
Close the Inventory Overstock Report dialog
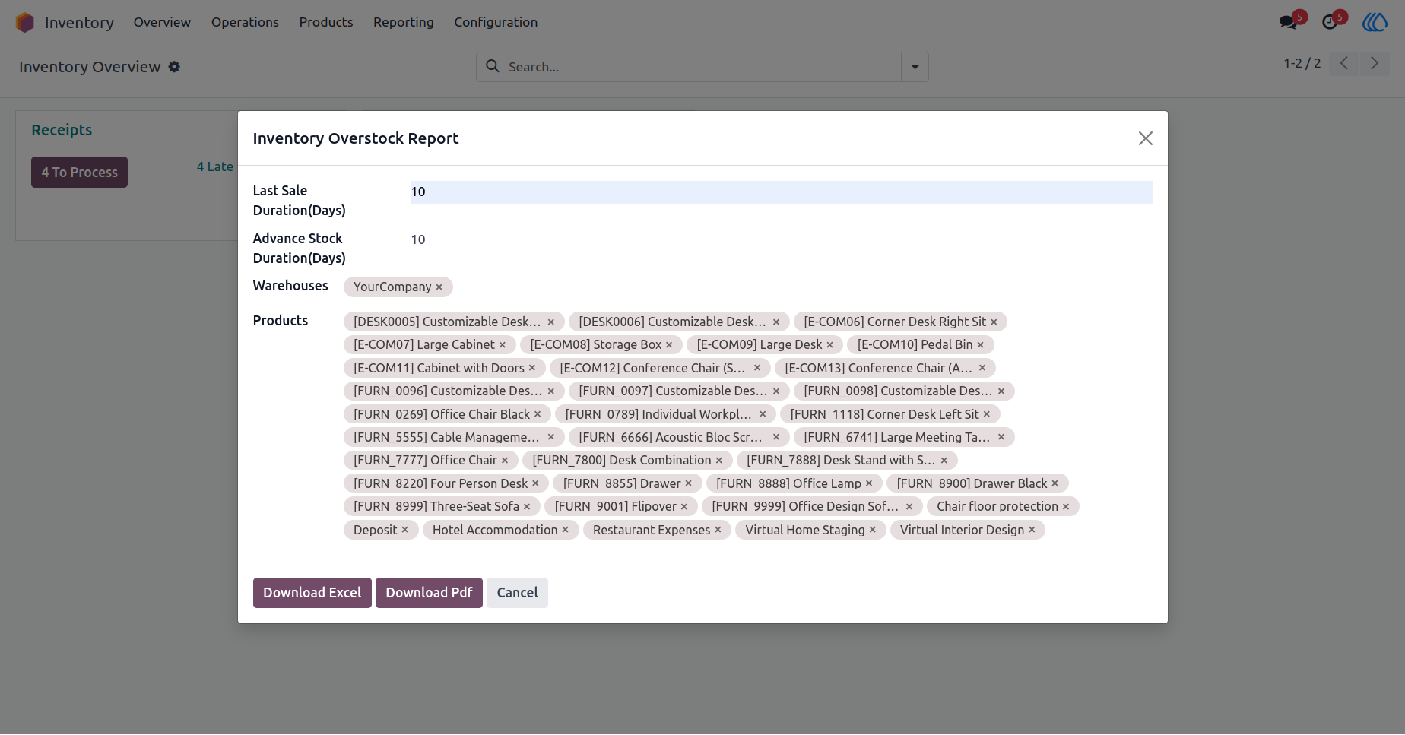coord(1146,138)
